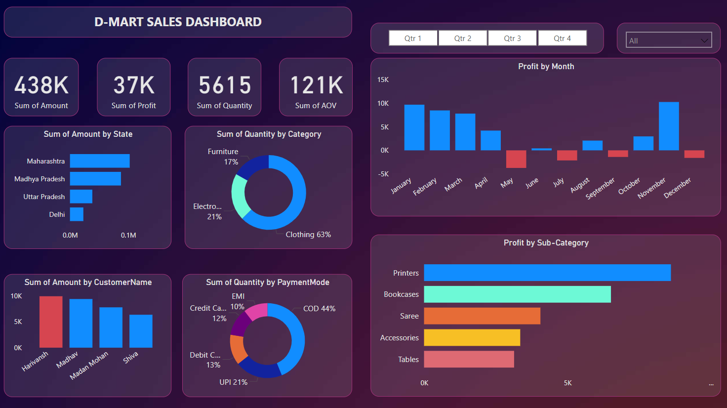
Task: Select the orange Saree bar
Action: click(482, 316)
